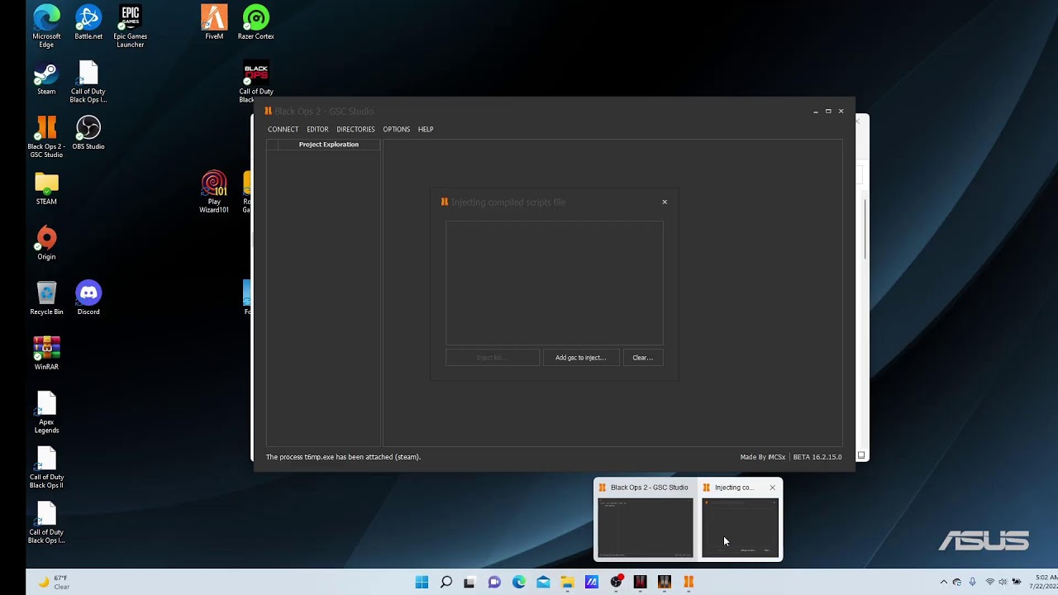Launch Edge from the taskbar
Viewport: 1058px width, 595px height.
point(518,582)
